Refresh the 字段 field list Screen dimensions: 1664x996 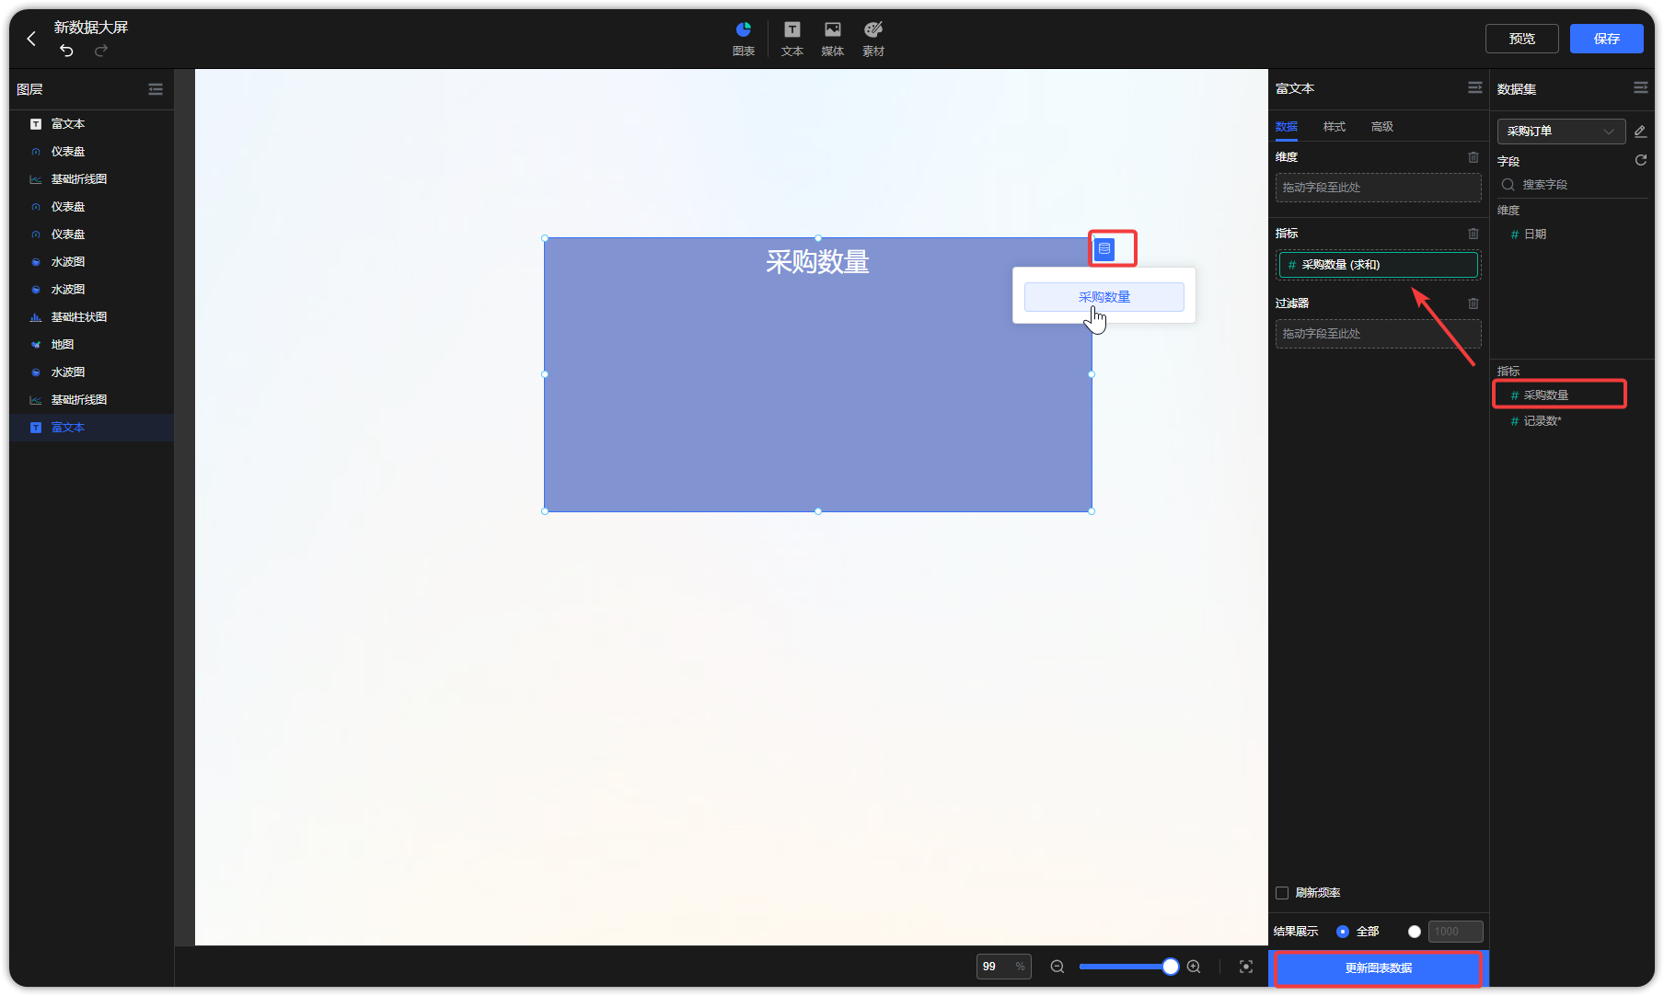click(x=1640, y=161)
